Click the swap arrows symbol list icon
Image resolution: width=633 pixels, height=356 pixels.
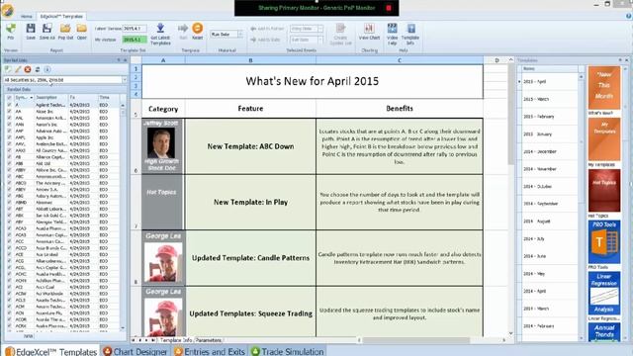(x=38, y=69)
